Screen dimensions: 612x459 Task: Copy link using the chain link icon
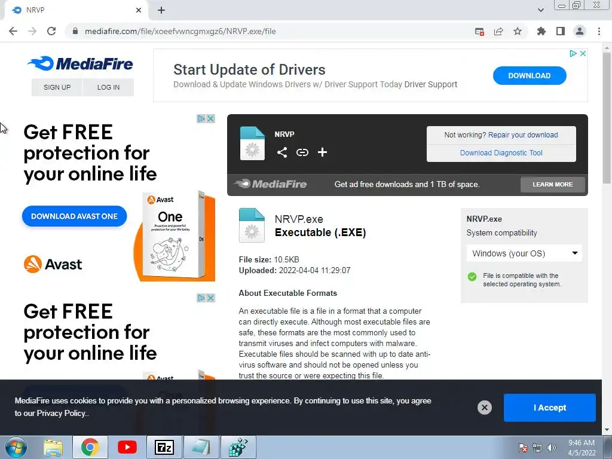coord(302,152)
